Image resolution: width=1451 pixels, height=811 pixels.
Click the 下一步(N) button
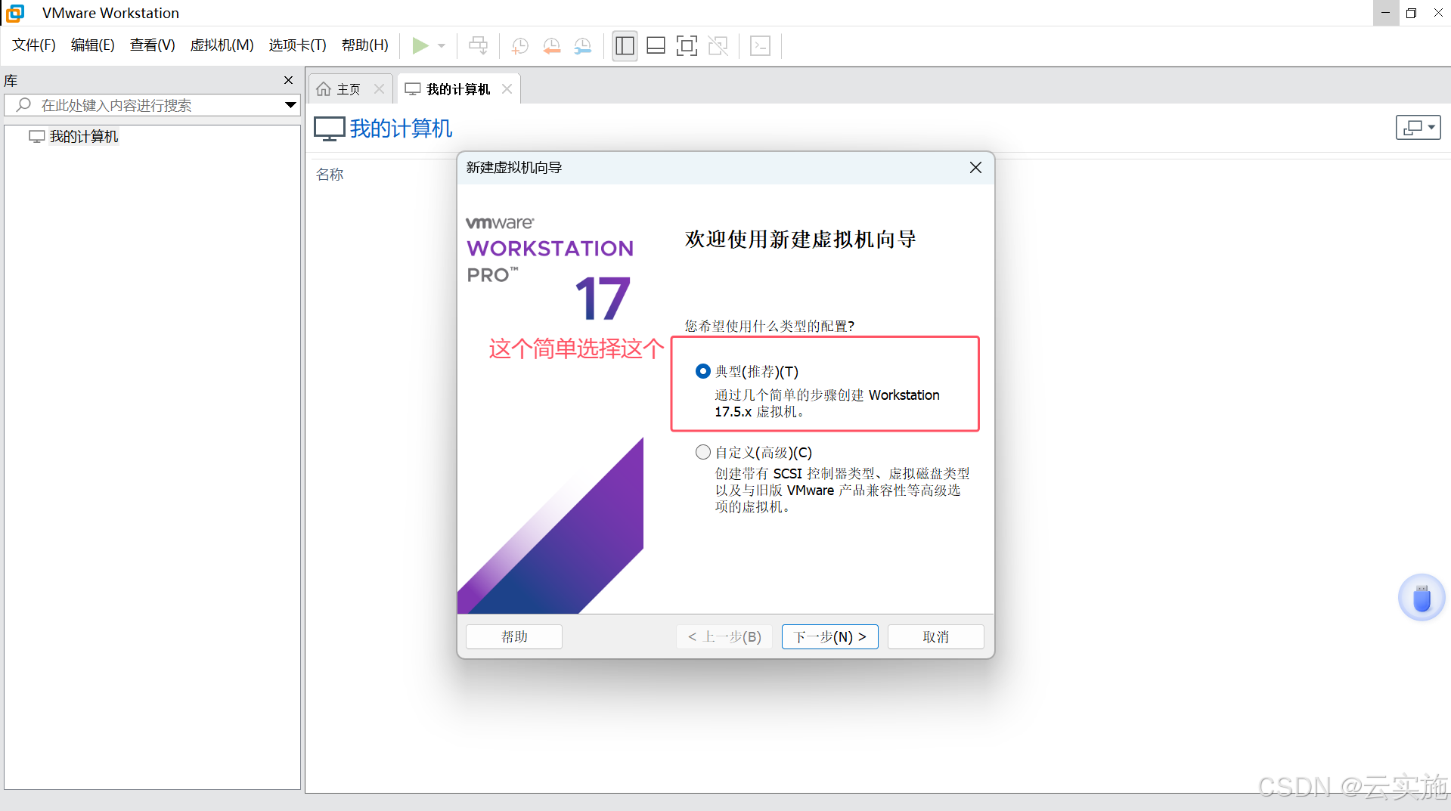pyautogui.click(x=829, y=636)
